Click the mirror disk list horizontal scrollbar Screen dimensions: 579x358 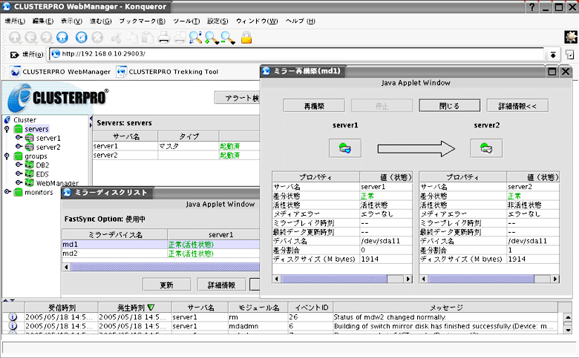165,267
